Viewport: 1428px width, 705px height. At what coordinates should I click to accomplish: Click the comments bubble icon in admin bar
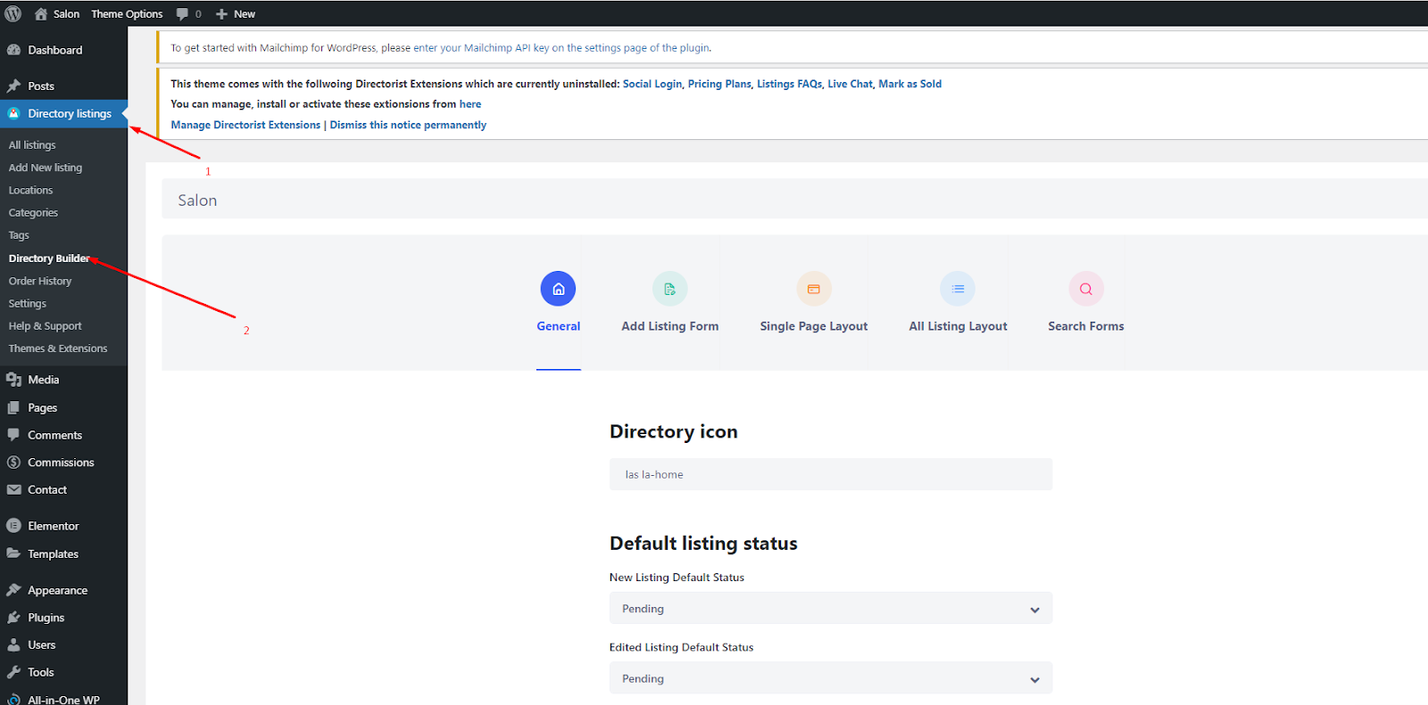183,13
